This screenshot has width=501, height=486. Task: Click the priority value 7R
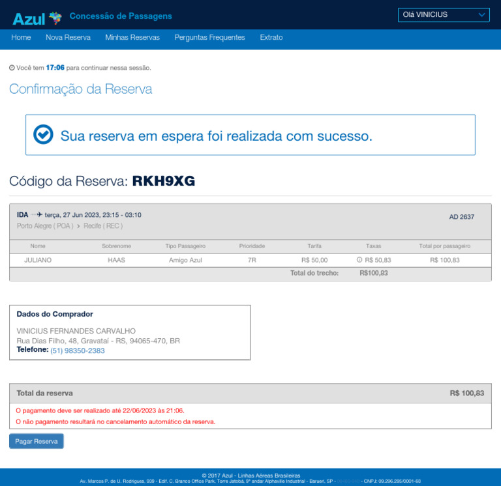(252, 260)
